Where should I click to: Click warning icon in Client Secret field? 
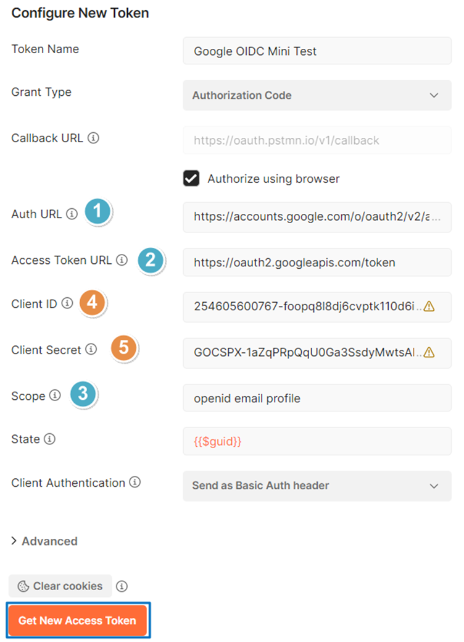pyautogui.click(x=429, y=352)
